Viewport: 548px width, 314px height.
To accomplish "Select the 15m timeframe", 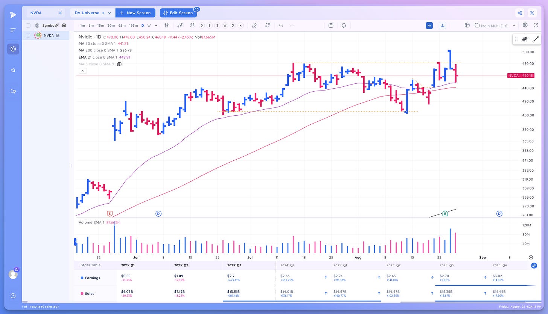I will click(x=100, y=26).
